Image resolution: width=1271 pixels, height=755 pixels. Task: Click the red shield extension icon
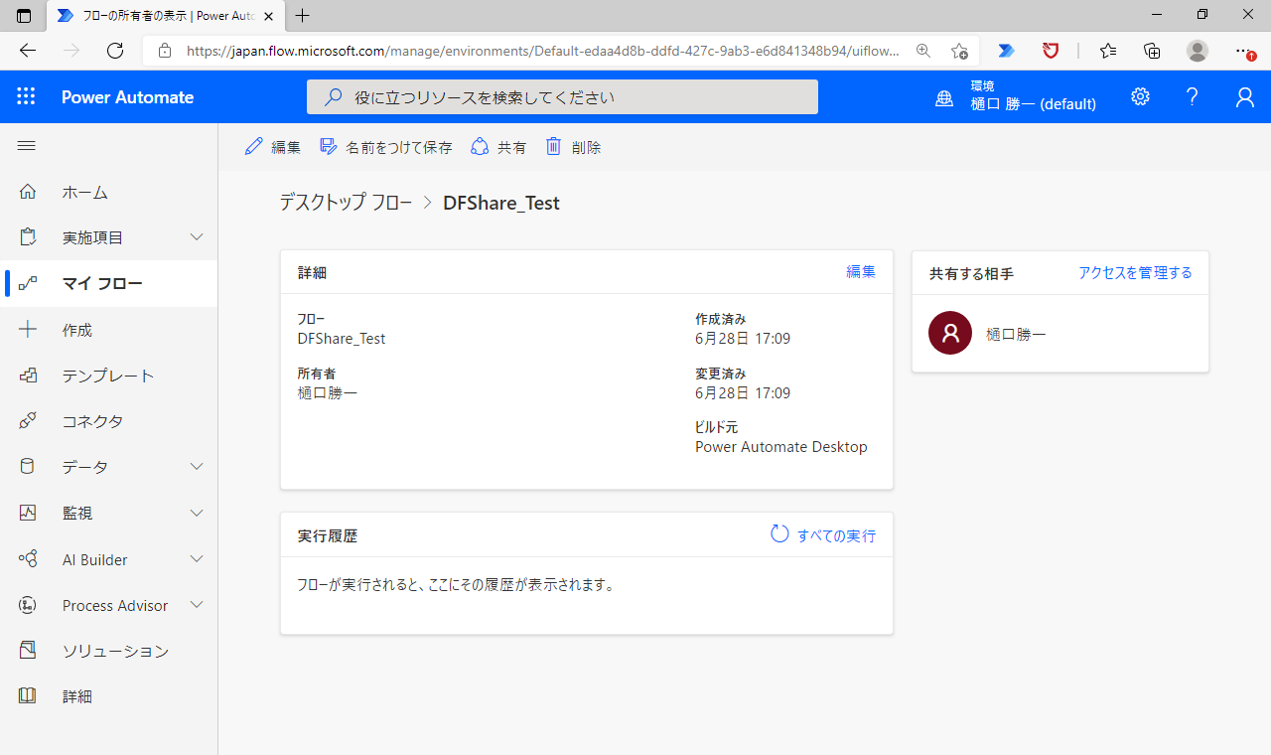(1051, 51)
